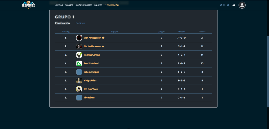Open the Valle del Segura team link
The height and width of the screenshot is (129, 269).
coord(91,72)
